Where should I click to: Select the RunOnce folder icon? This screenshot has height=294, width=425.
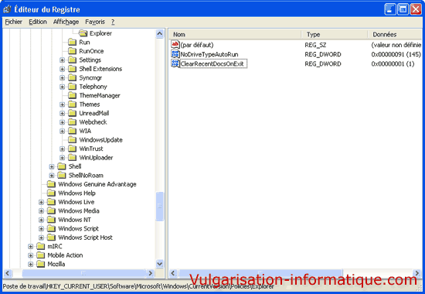[72, 51]
